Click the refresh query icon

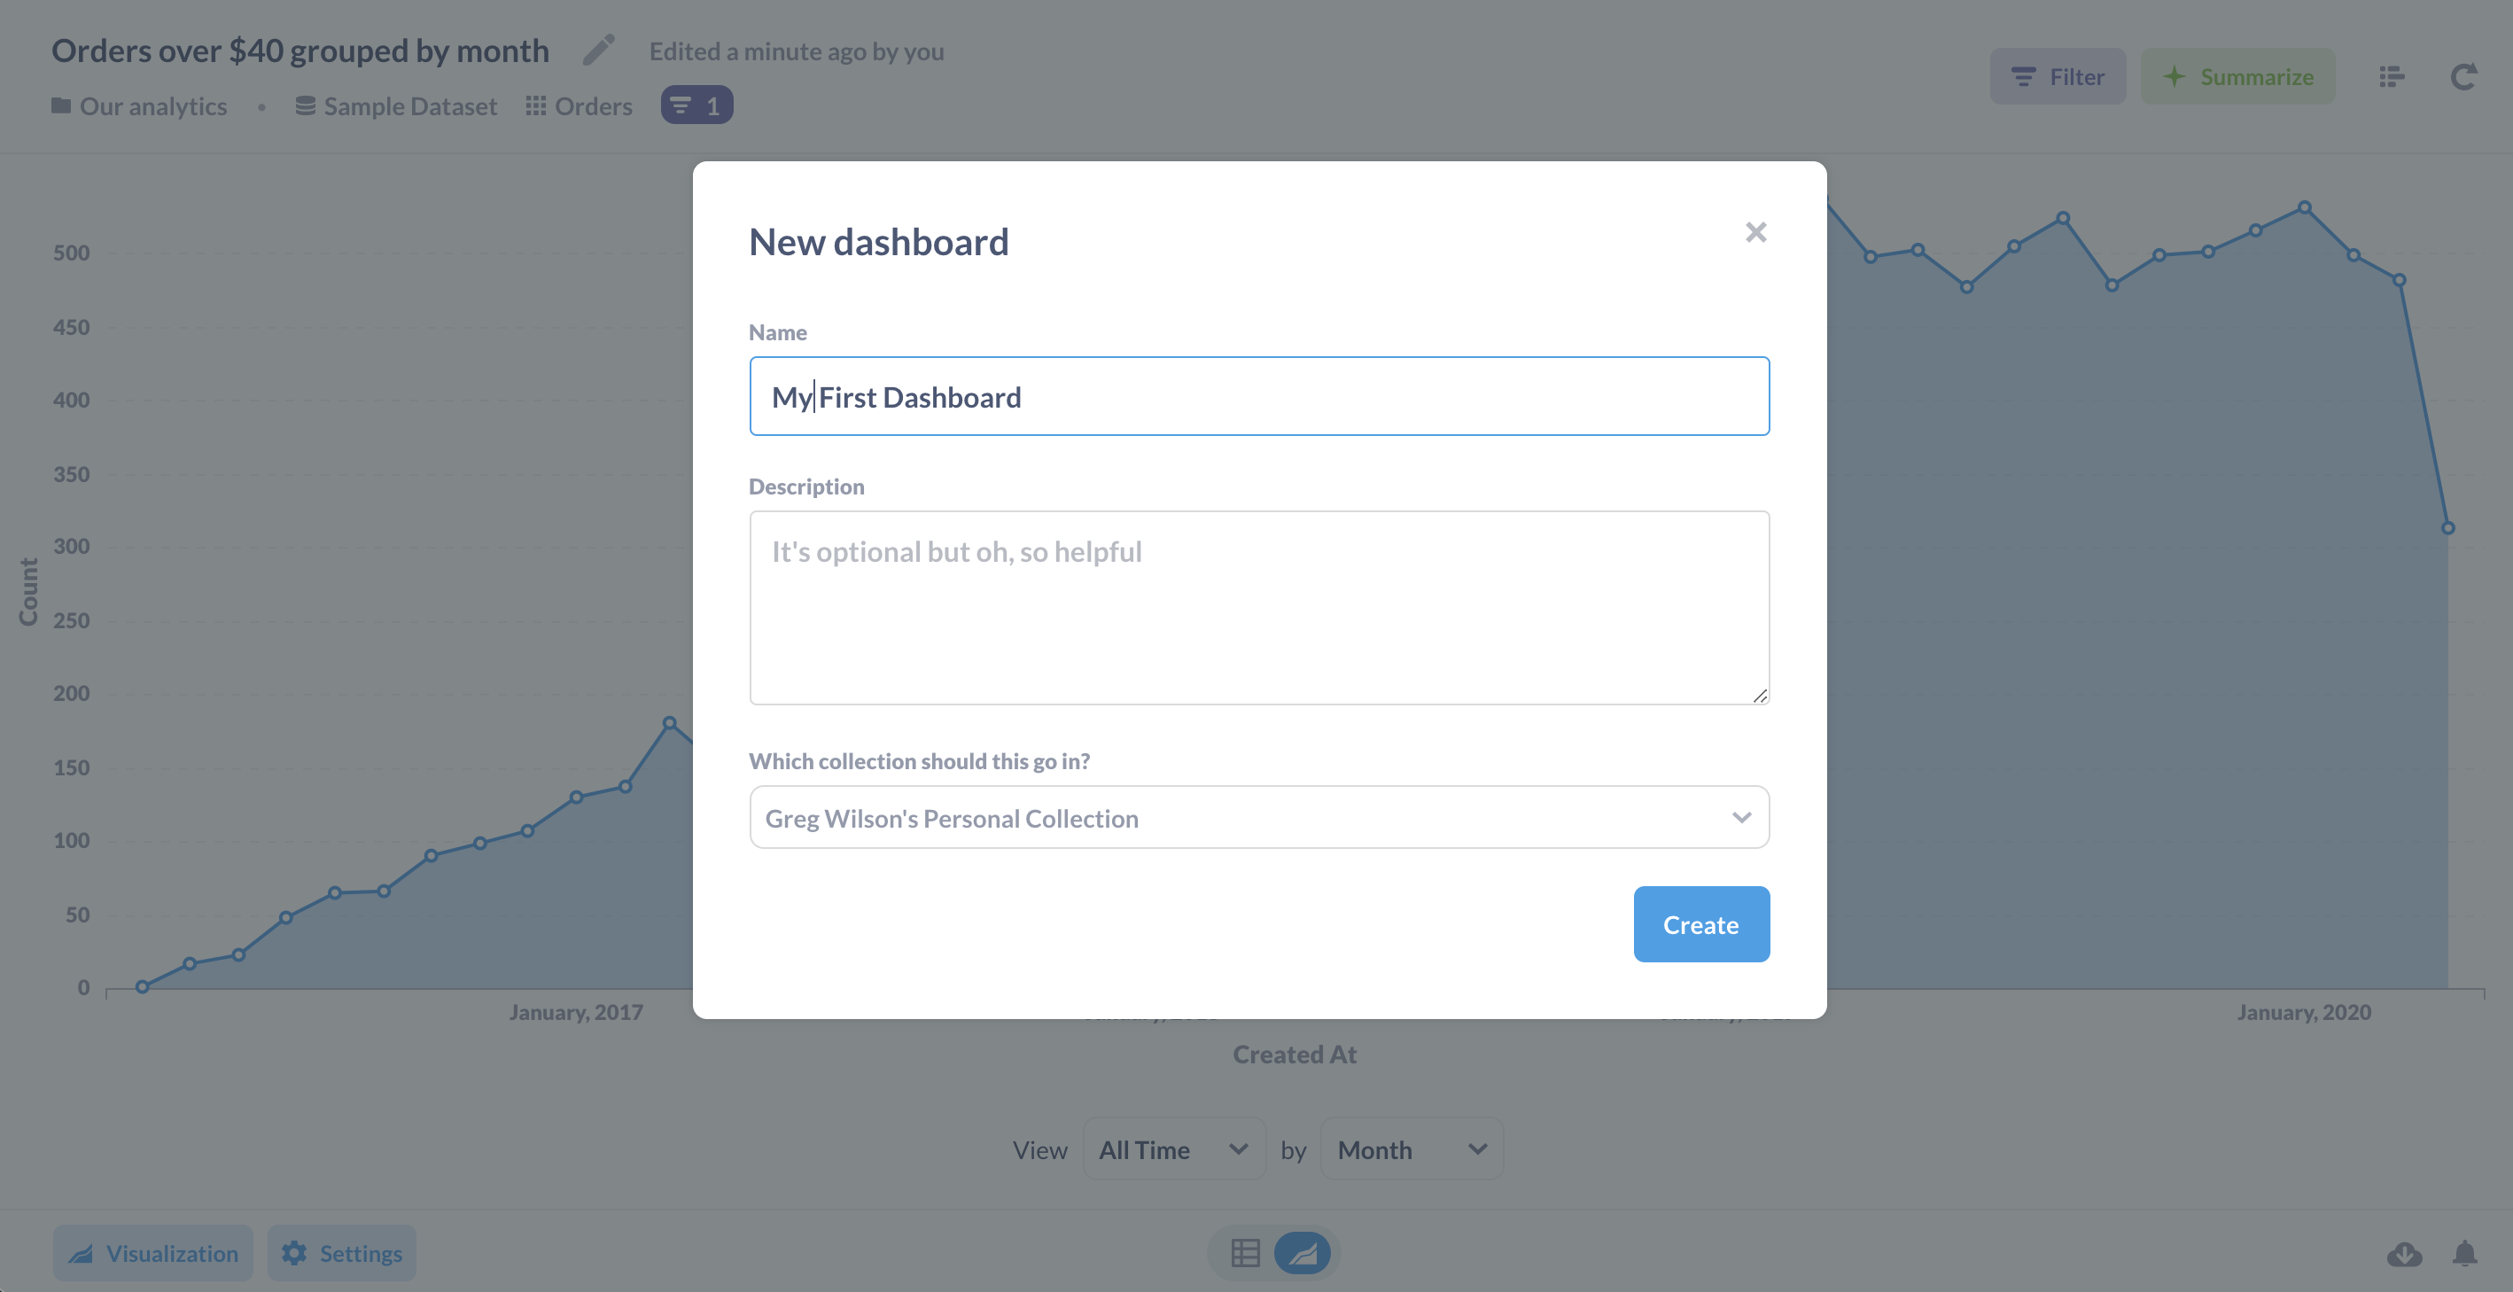tap(2463, 76)
